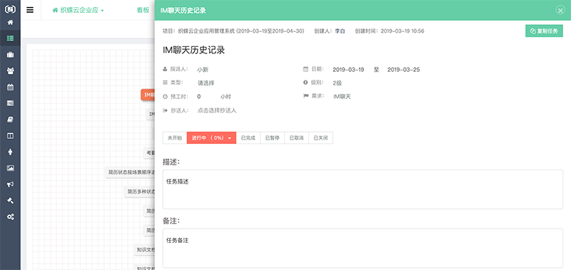This screenshot has height=270, width=571.
Task: Open the gavel icon in sidebar
Action: [x=10, y=201]
